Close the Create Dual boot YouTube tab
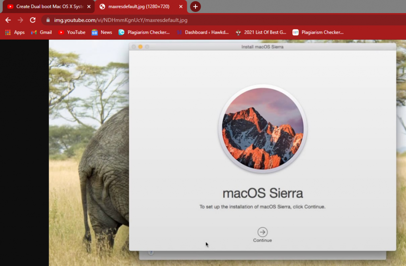 pyautogui.click(x=89, y=7)
